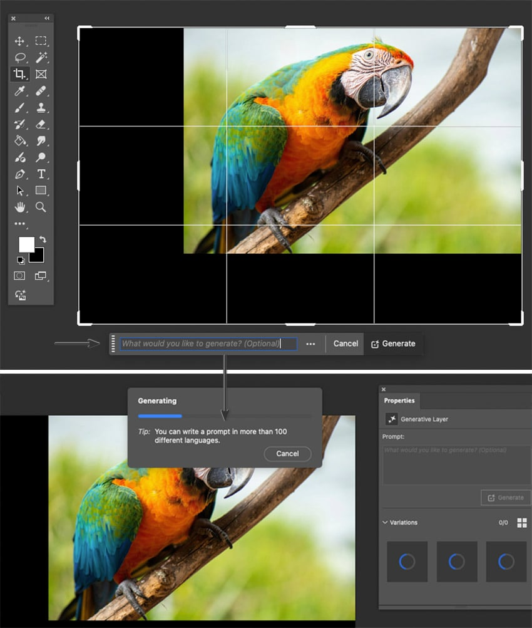Image resolution: width=532 pixels, height=628 pixels.
Task: Select the Eraser tool
Action: click(41, 124)
